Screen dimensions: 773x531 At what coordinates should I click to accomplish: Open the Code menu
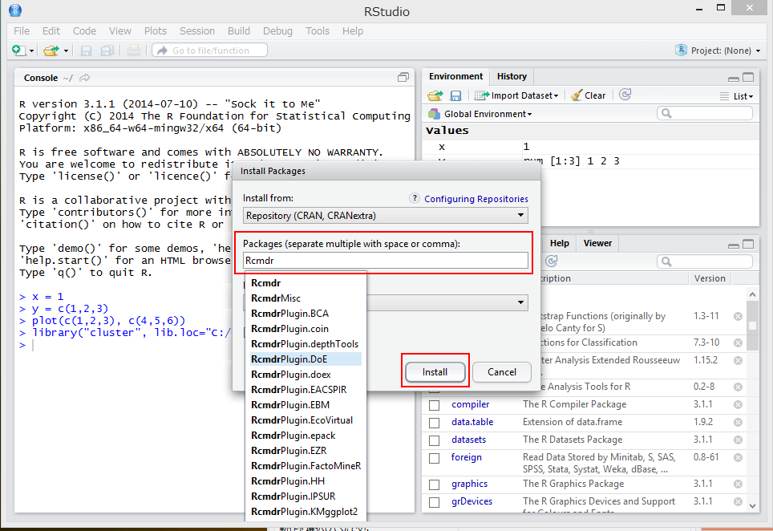pyautogui.click(x=84, y=31)
